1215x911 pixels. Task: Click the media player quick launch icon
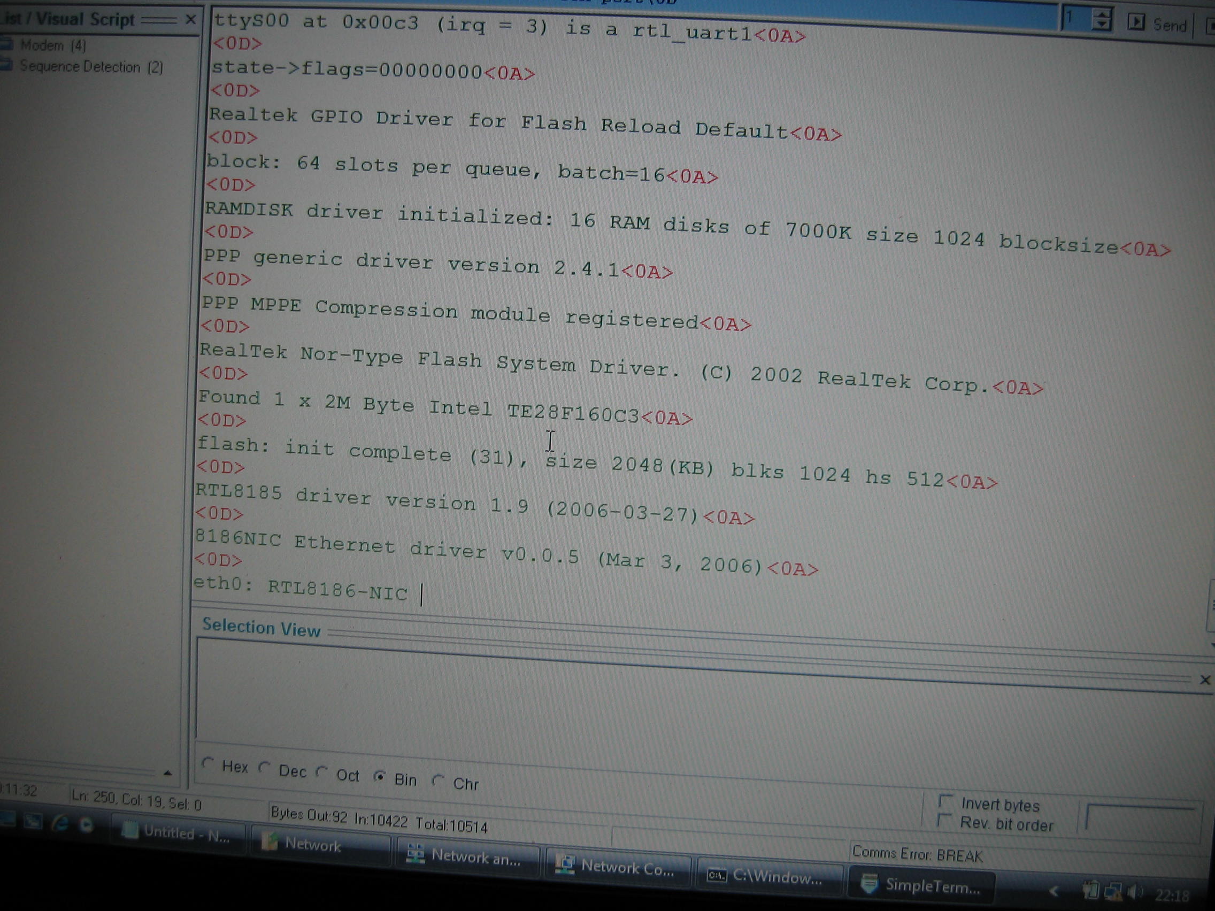coord(86,824)
